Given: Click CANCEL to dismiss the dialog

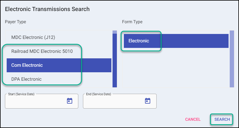Looking at the screenshot, I should tap(193, 119).
